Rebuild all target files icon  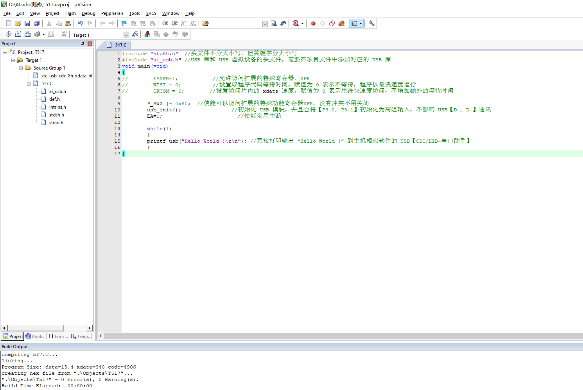coord(27,34)
